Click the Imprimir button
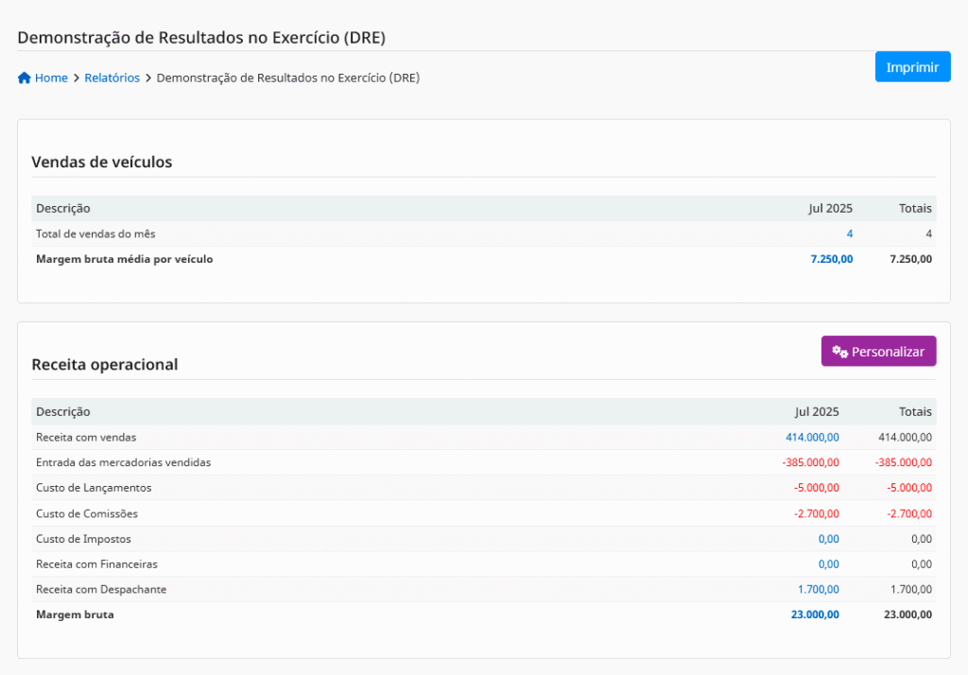968x675 pixels. pyautogui.click(x=912, y=67)
